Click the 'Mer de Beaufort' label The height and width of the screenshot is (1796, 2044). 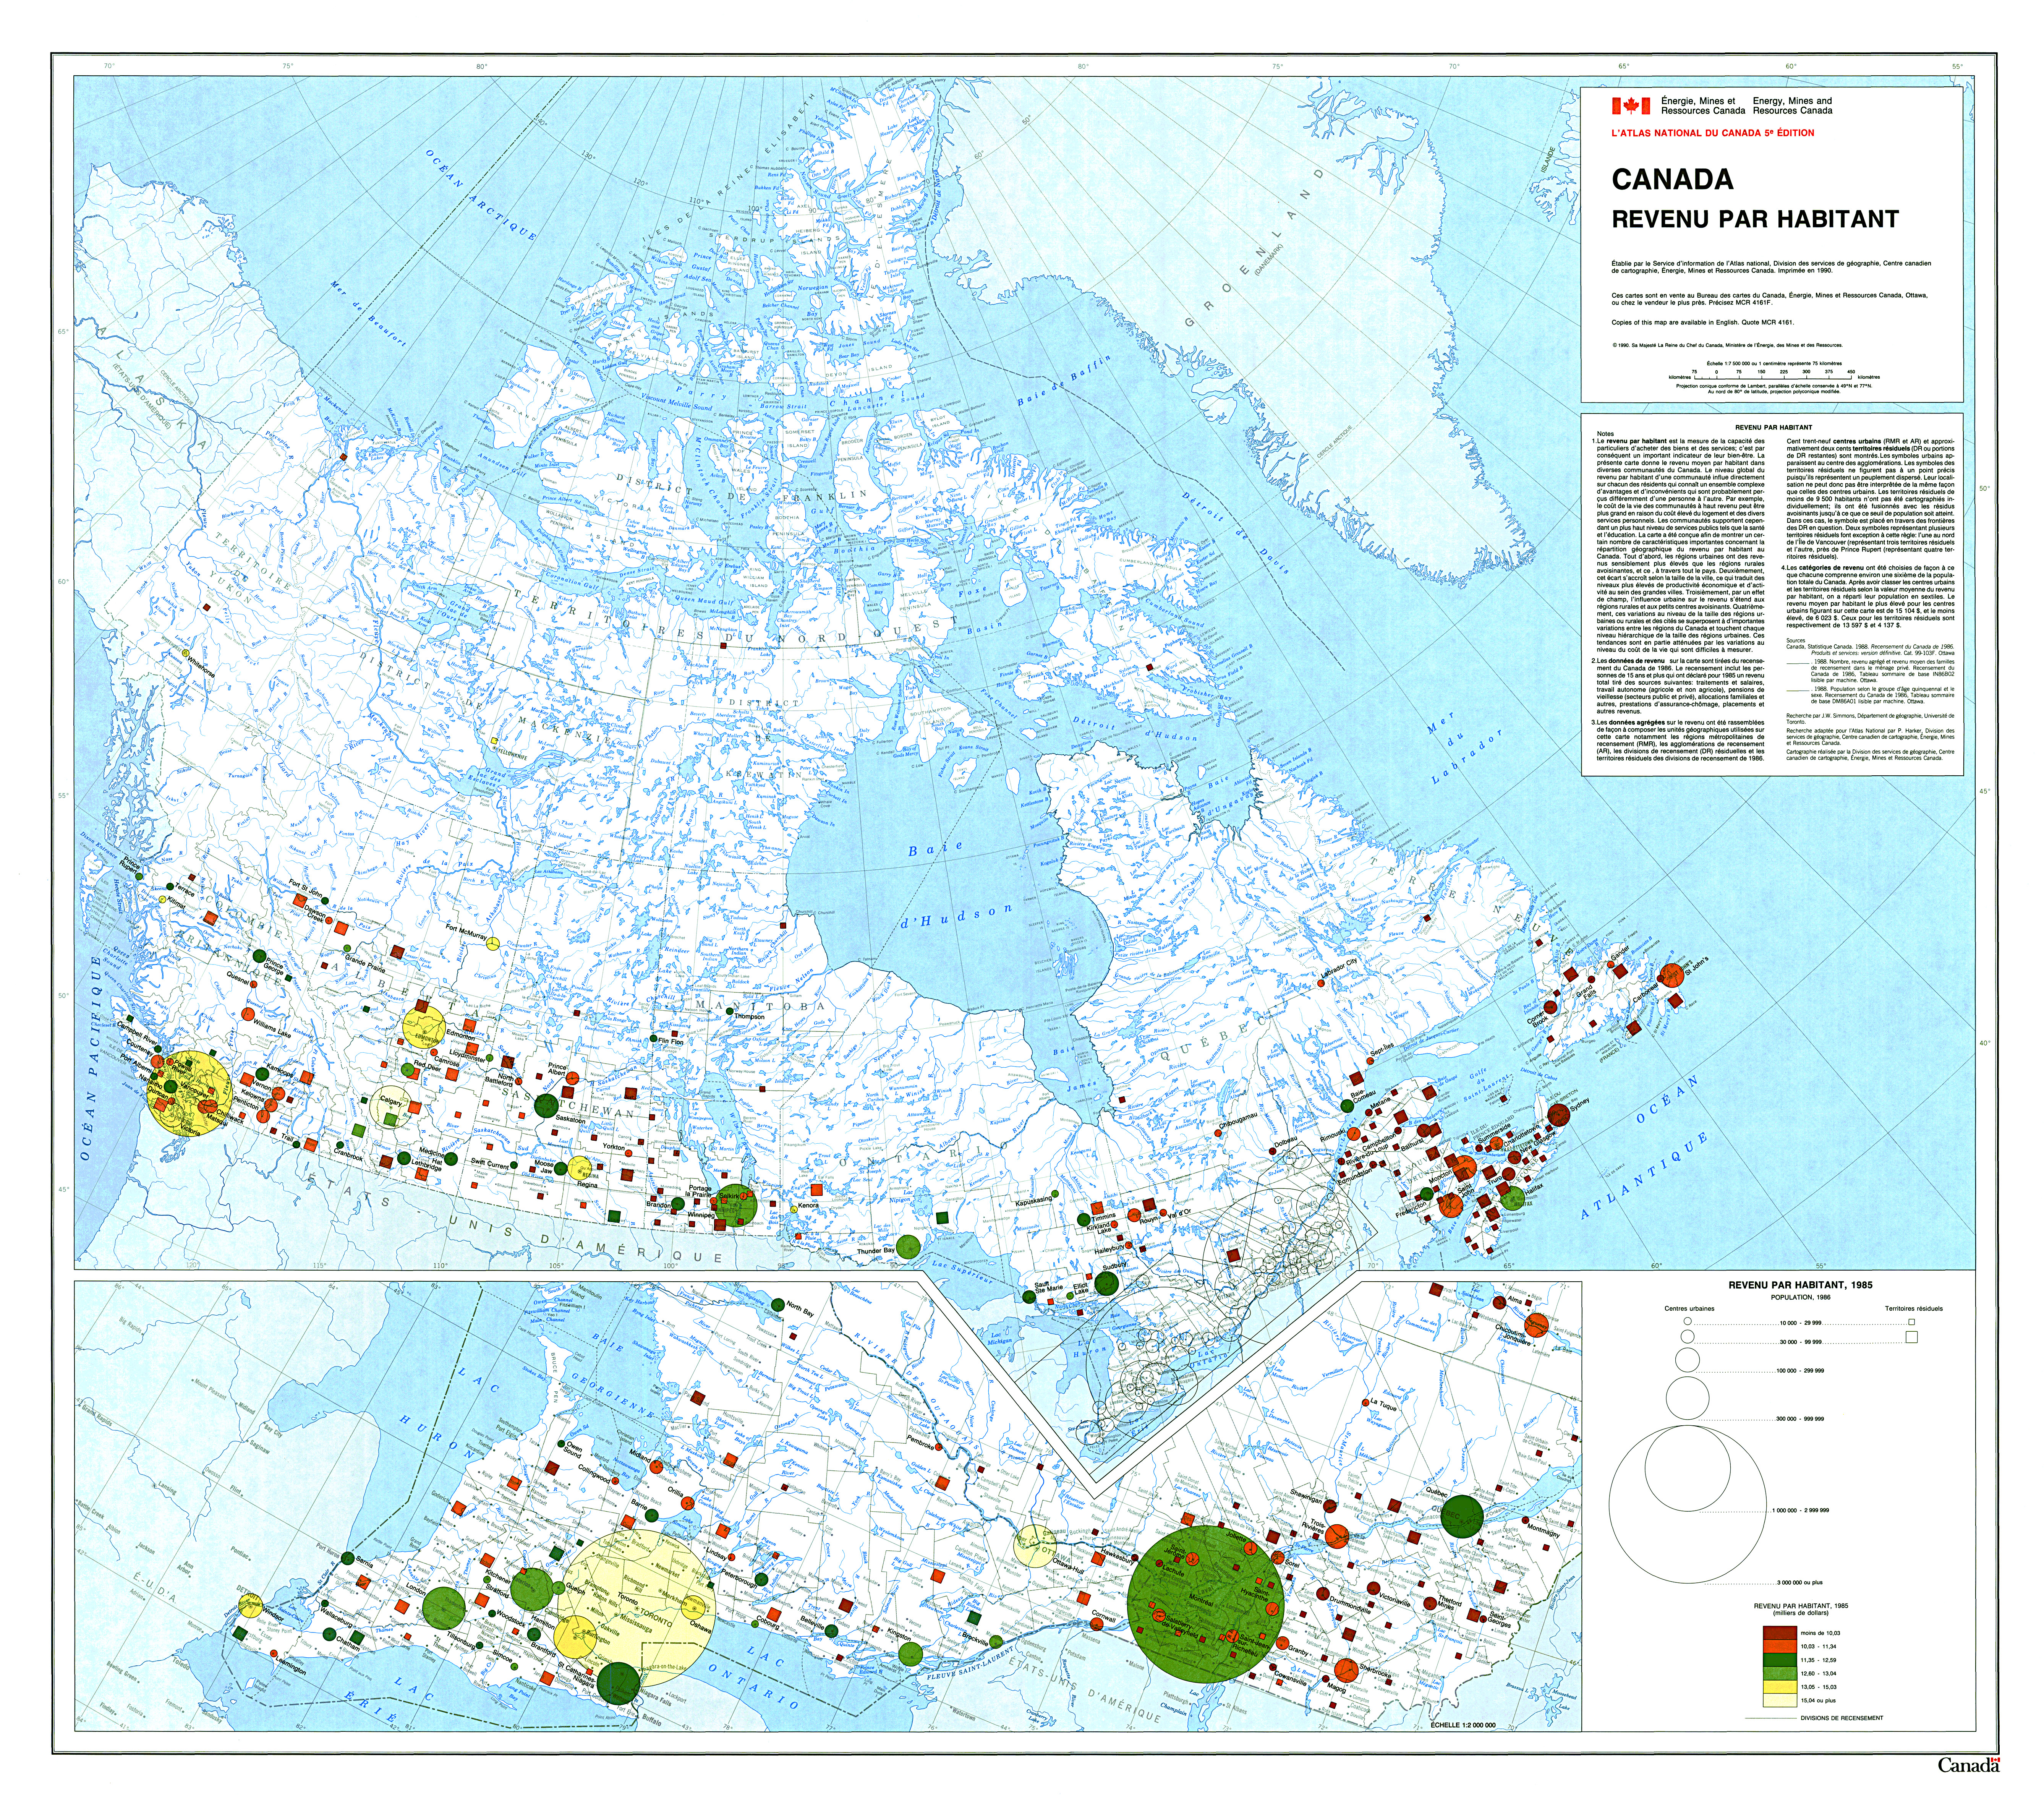pos(368,314)
